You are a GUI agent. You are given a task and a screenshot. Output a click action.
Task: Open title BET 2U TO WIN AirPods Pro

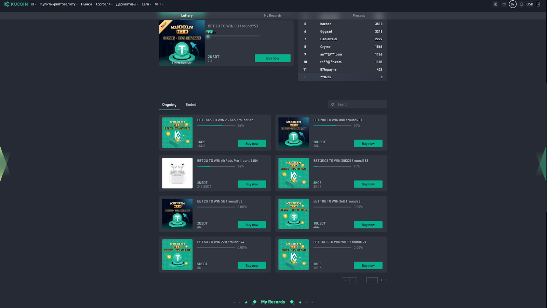coord(227,161)
